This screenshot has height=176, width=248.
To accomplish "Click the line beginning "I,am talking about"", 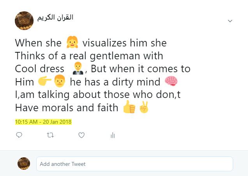I will 103,94.
